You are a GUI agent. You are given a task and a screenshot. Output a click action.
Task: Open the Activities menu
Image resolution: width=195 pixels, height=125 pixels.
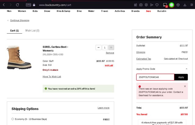[120, 11]
